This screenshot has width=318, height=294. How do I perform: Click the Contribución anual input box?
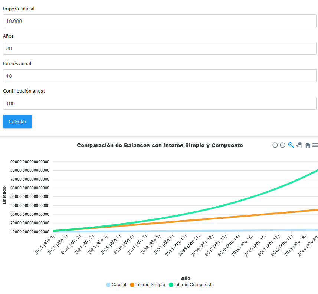tap(160, 103)
